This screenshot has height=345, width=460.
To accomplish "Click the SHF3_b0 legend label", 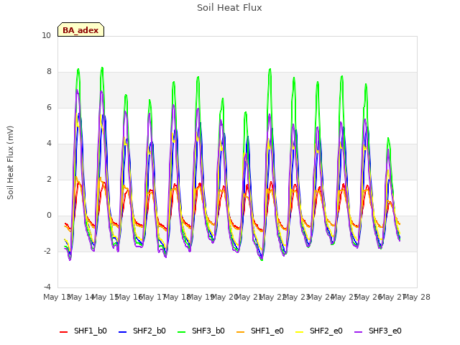I will 208,331.
